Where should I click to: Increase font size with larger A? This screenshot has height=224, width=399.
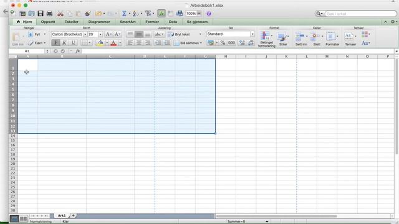point(108,34)
